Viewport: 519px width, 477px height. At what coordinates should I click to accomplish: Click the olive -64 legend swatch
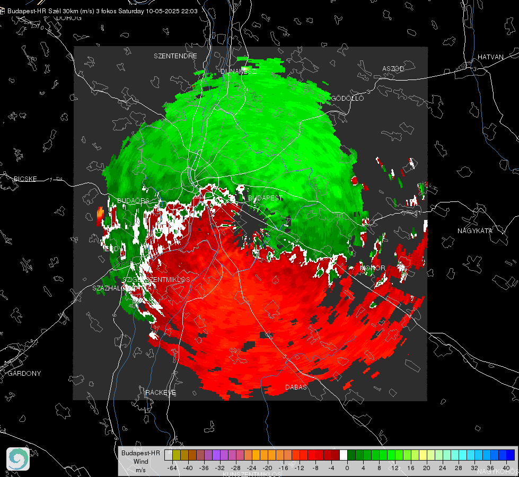coord(177,455)
